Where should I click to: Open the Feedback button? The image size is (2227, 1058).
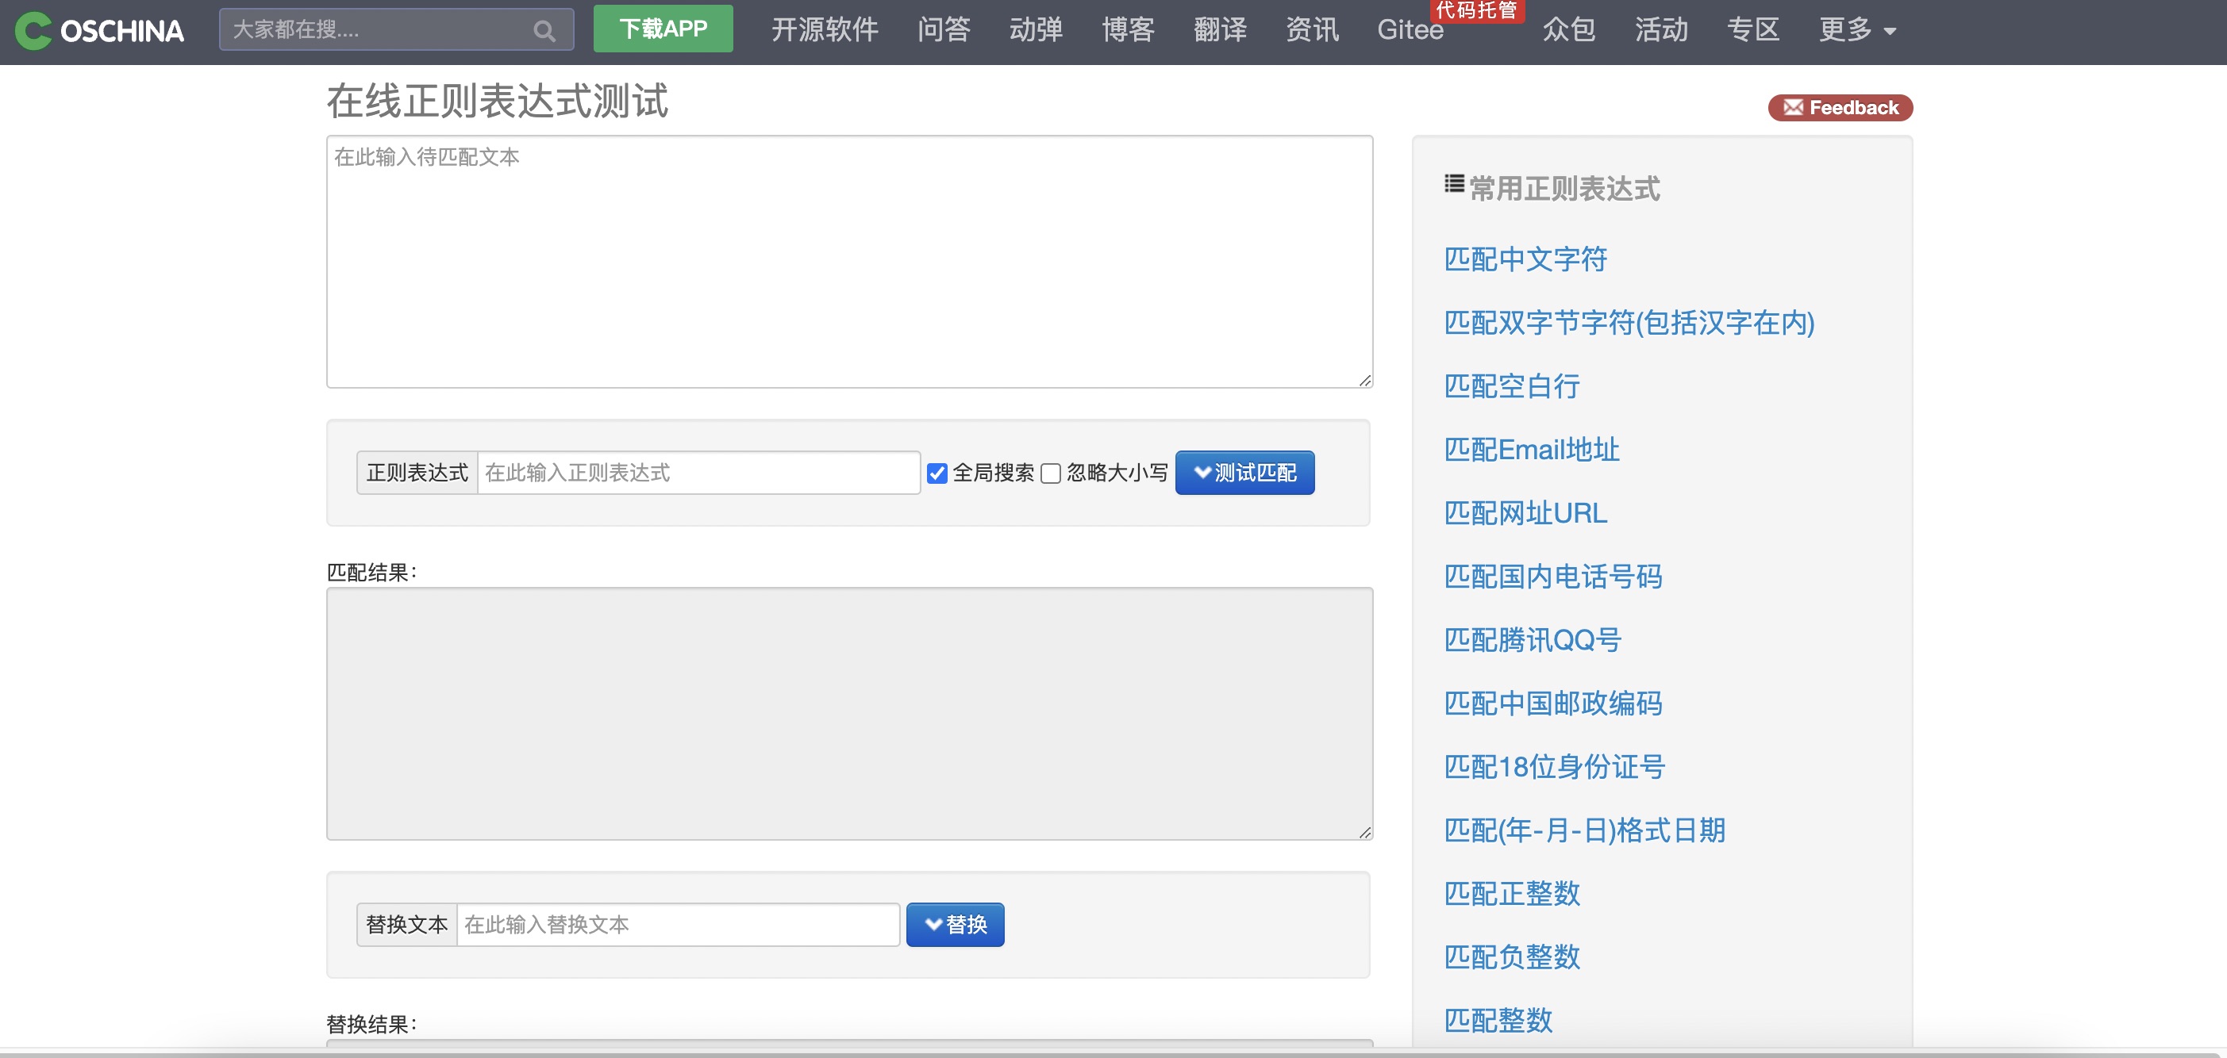pyautogui.click(x=1840, y=108)
